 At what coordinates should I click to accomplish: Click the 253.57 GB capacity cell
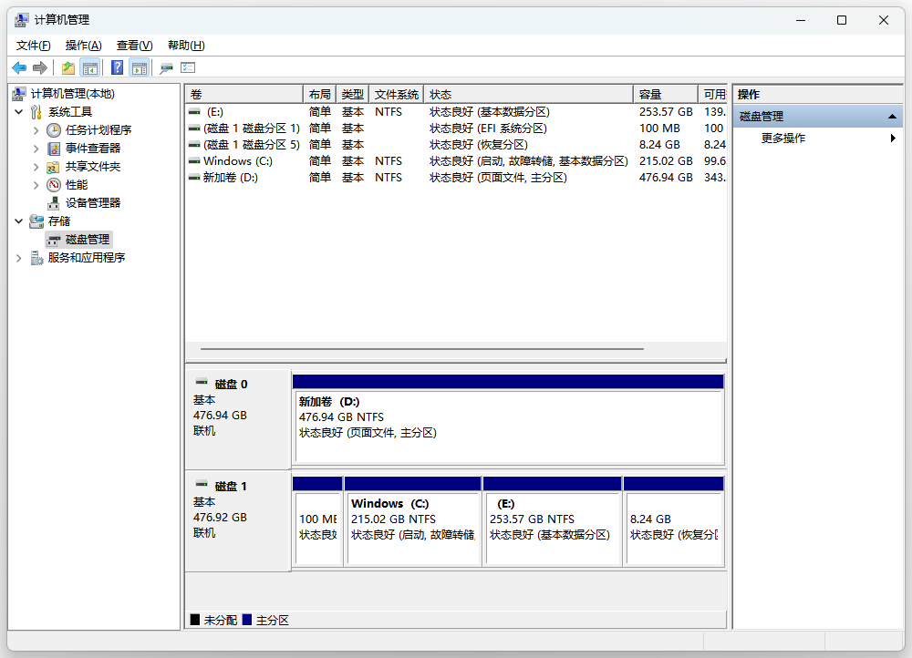pos(666,111)
